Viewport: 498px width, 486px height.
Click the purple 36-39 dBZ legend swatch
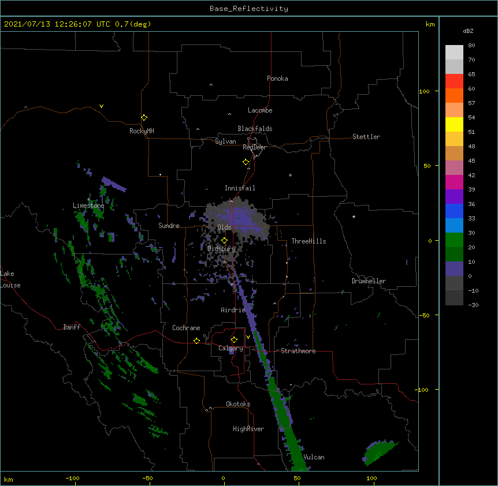pos(454,196)
